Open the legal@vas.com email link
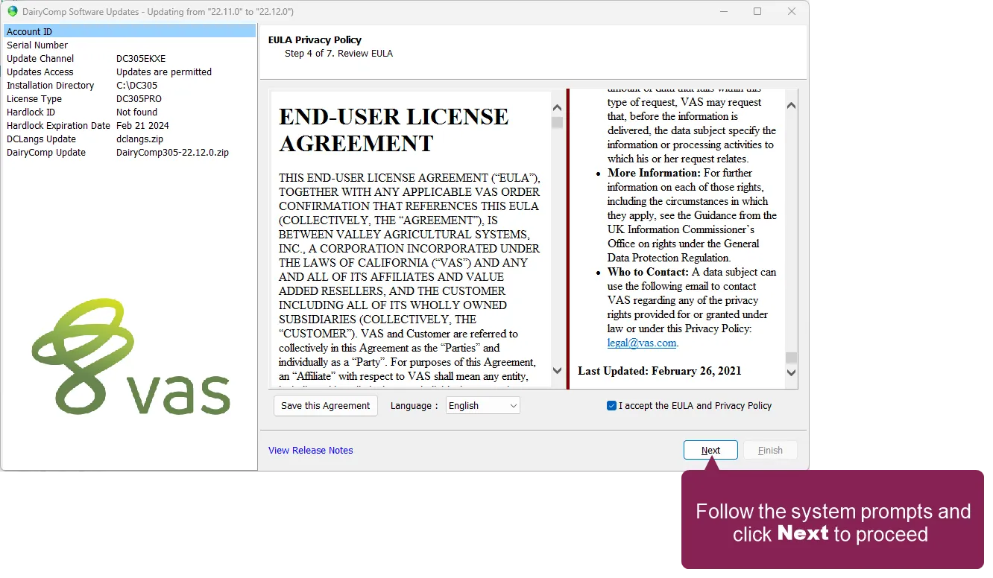This screenshot has width=993, height=578. [x=642, y=343]
